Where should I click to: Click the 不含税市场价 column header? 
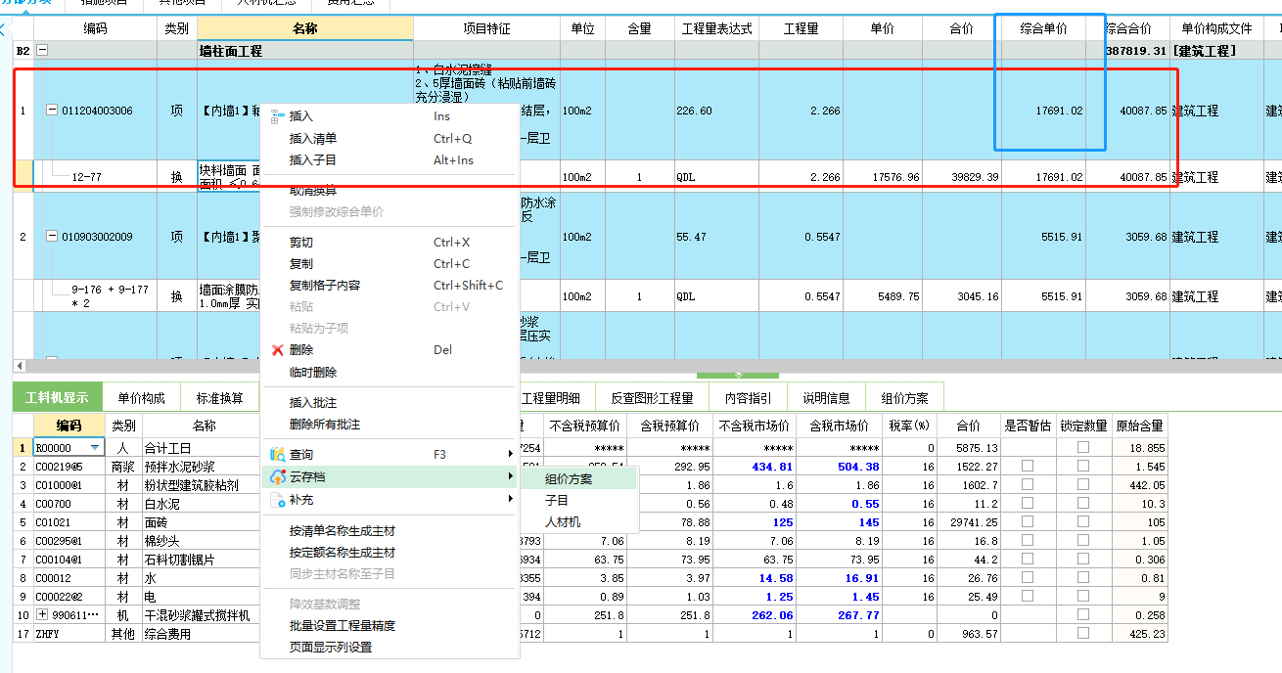tap(752, 426)
